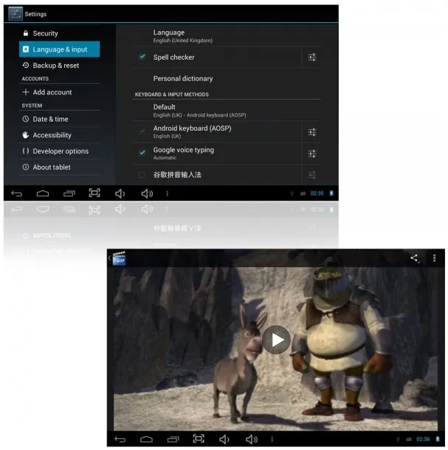448x450 pixels.
Task: Open settings icon for Chinese pinyin input
Action: 312,175
